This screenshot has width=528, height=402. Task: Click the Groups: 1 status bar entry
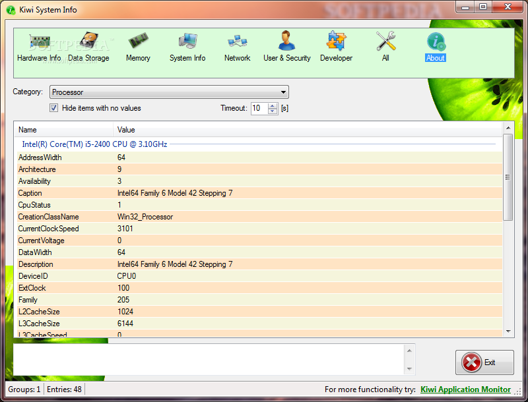tap(24, 389)
